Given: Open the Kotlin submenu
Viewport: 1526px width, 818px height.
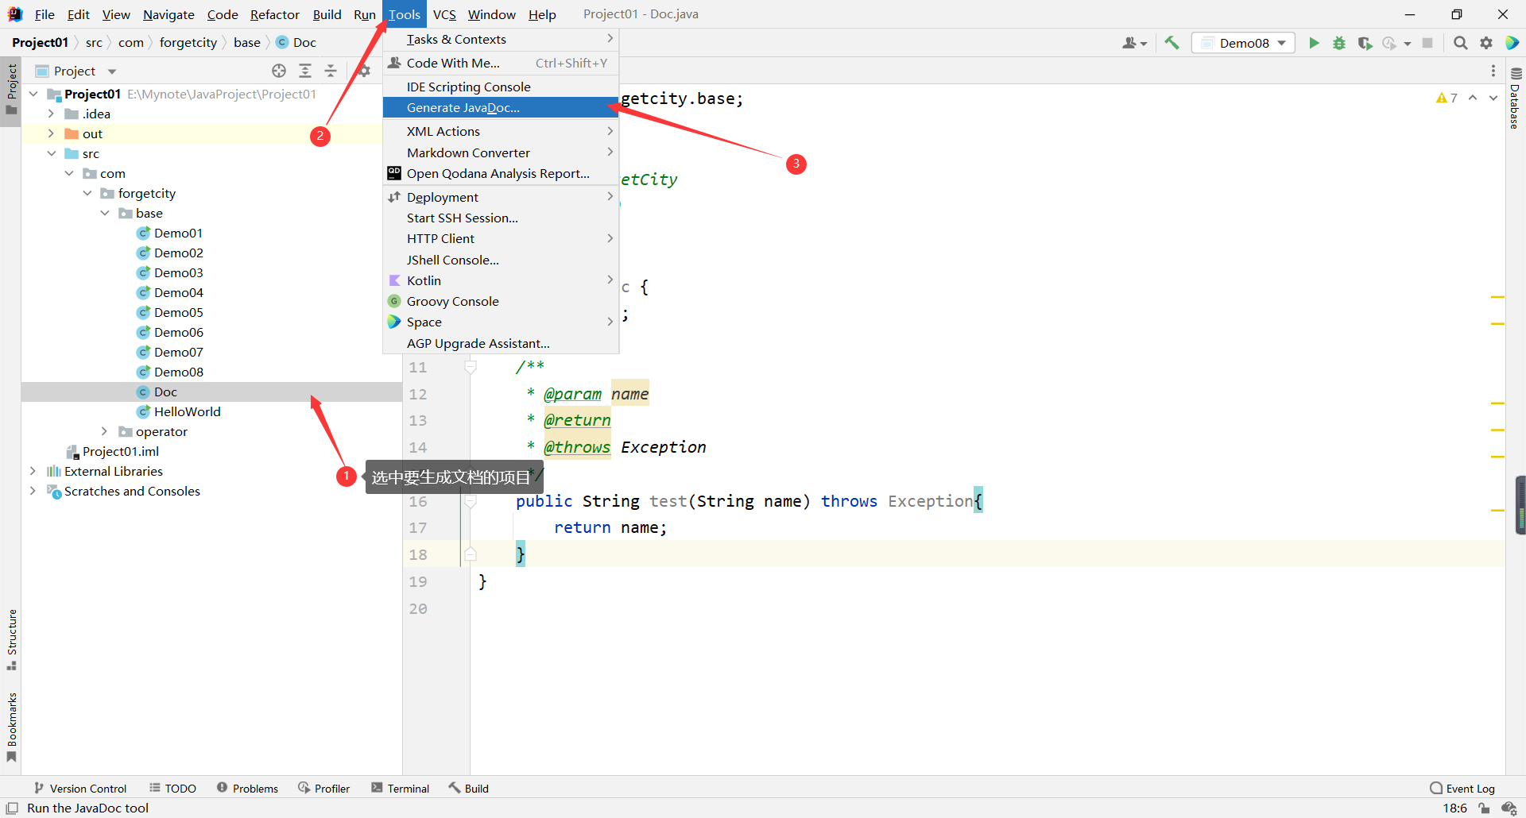Looking at the screenshot, I should pos(501,281).
